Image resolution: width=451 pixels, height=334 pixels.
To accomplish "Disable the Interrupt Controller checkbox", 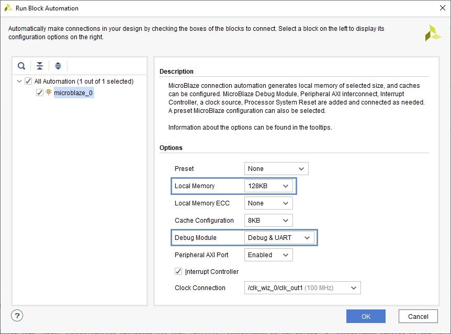I will [x=178, y=272].
